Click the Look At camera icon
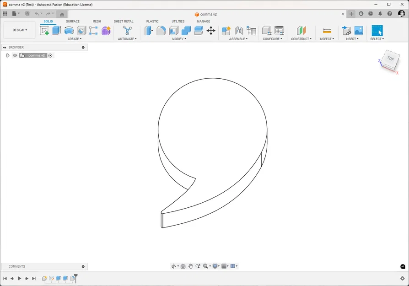 [x=183, y=266]
